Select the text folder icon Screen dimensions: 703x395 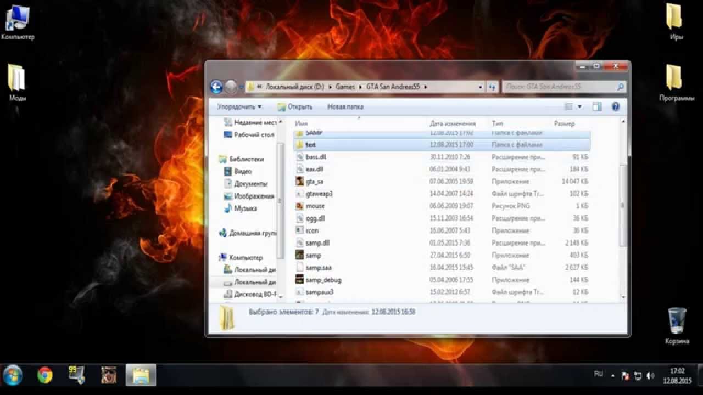point(300,145)
